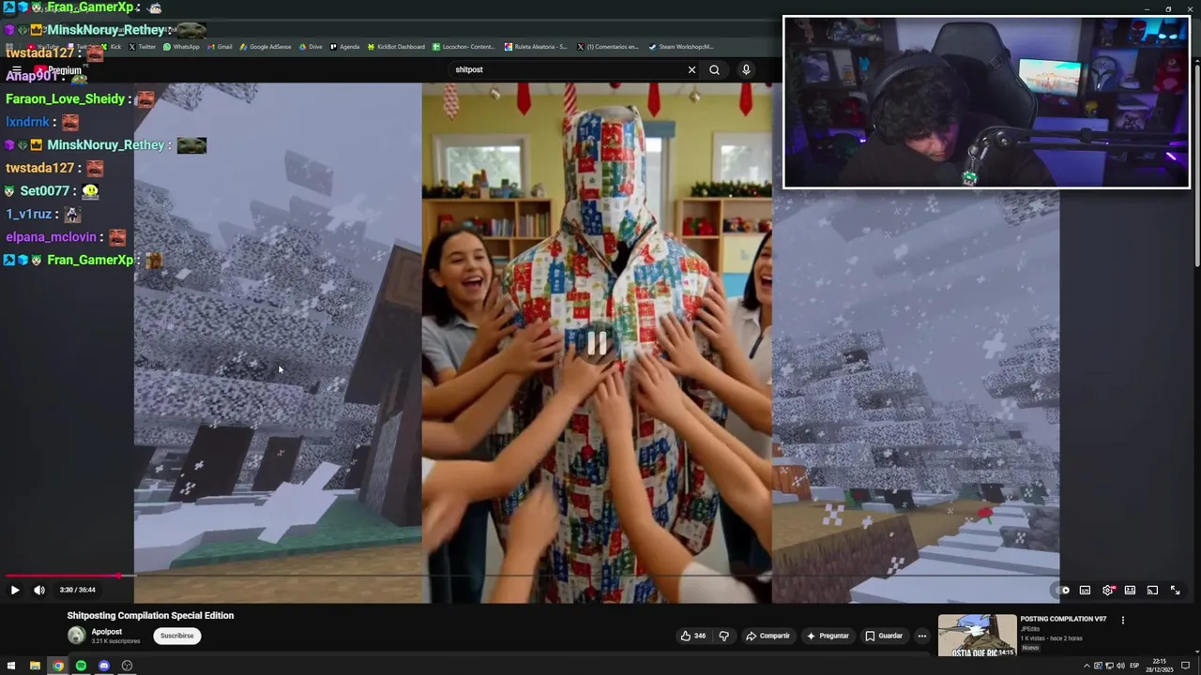Viewport: 1201px width, 675px height.
Task: Open the Steam Workshop bookmark
Action: coord(681,47)
